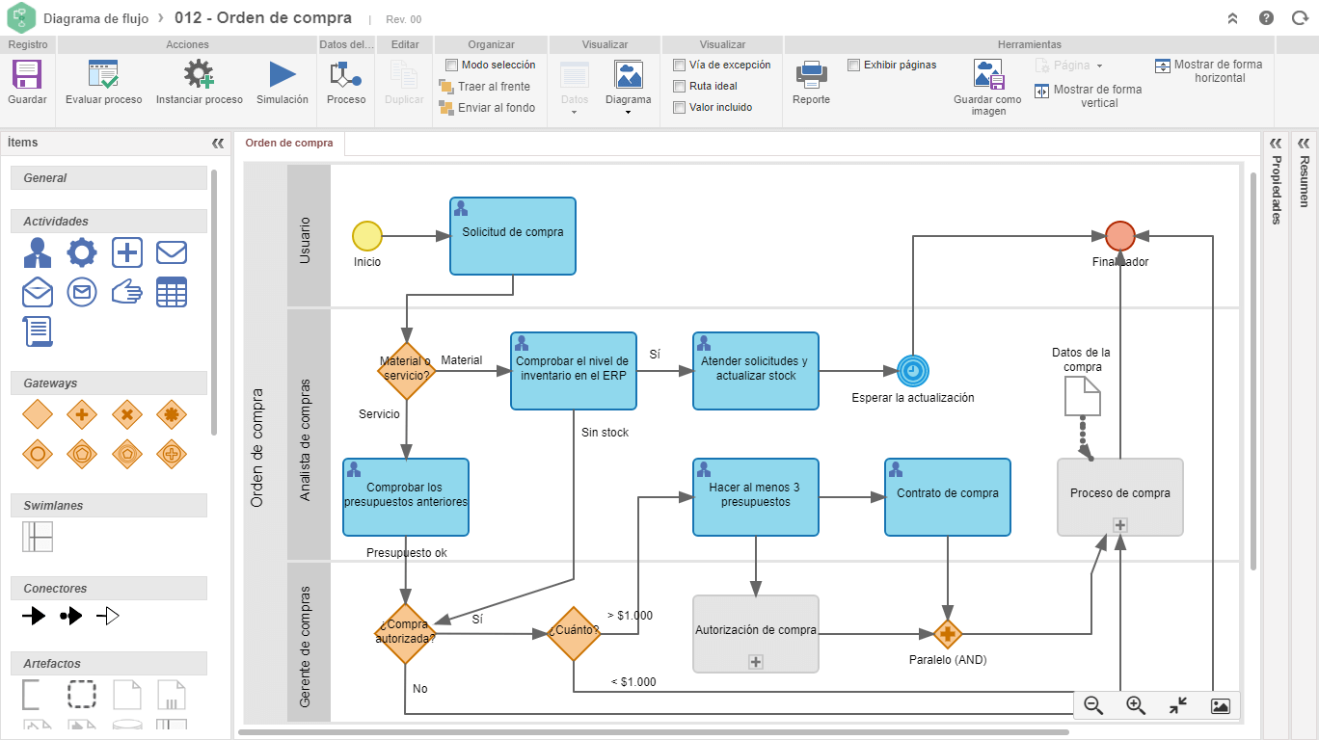
Task: Pick the user task activity icon
Action: 38,252
